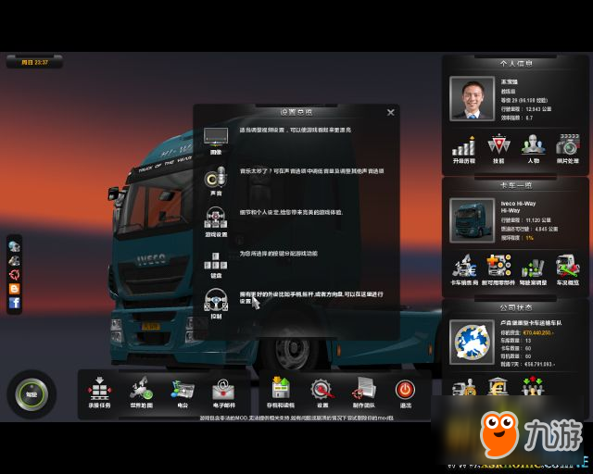This screenshot has width=593, height=474.
Task: Open Photo processing (照片处理) camera icon
Action: pos(568,145)
